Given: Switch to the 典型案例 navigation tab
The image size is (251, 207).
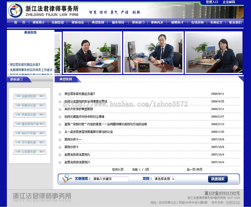Looking at the screenshot, I should 97,23.
